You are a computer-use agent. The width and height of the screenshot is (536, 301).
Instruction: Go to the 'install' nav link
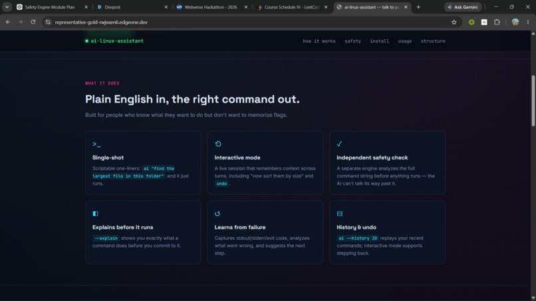click(x=380, y=41)
